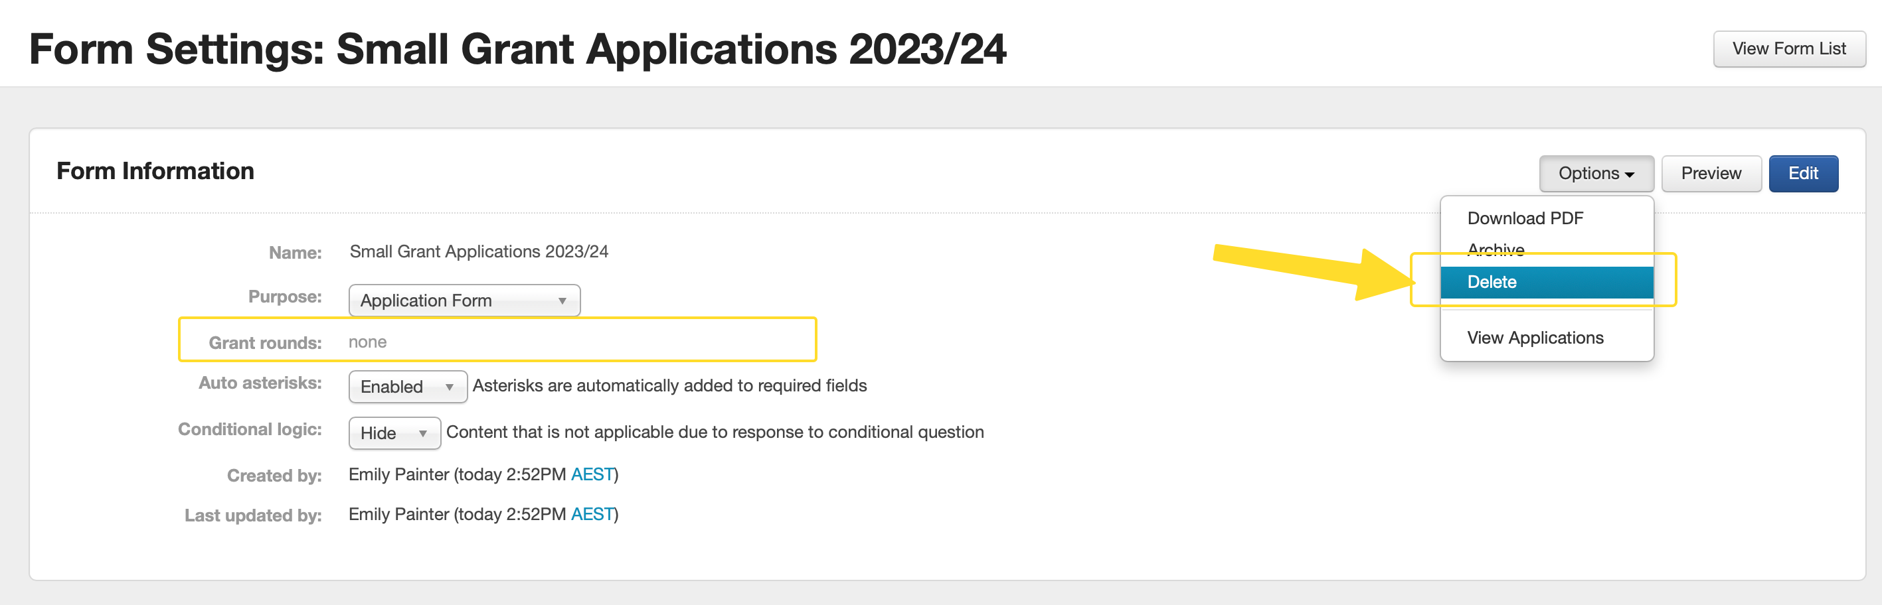Open View Applications from the menu
1882x605 pixels.
coord(1535,338)
